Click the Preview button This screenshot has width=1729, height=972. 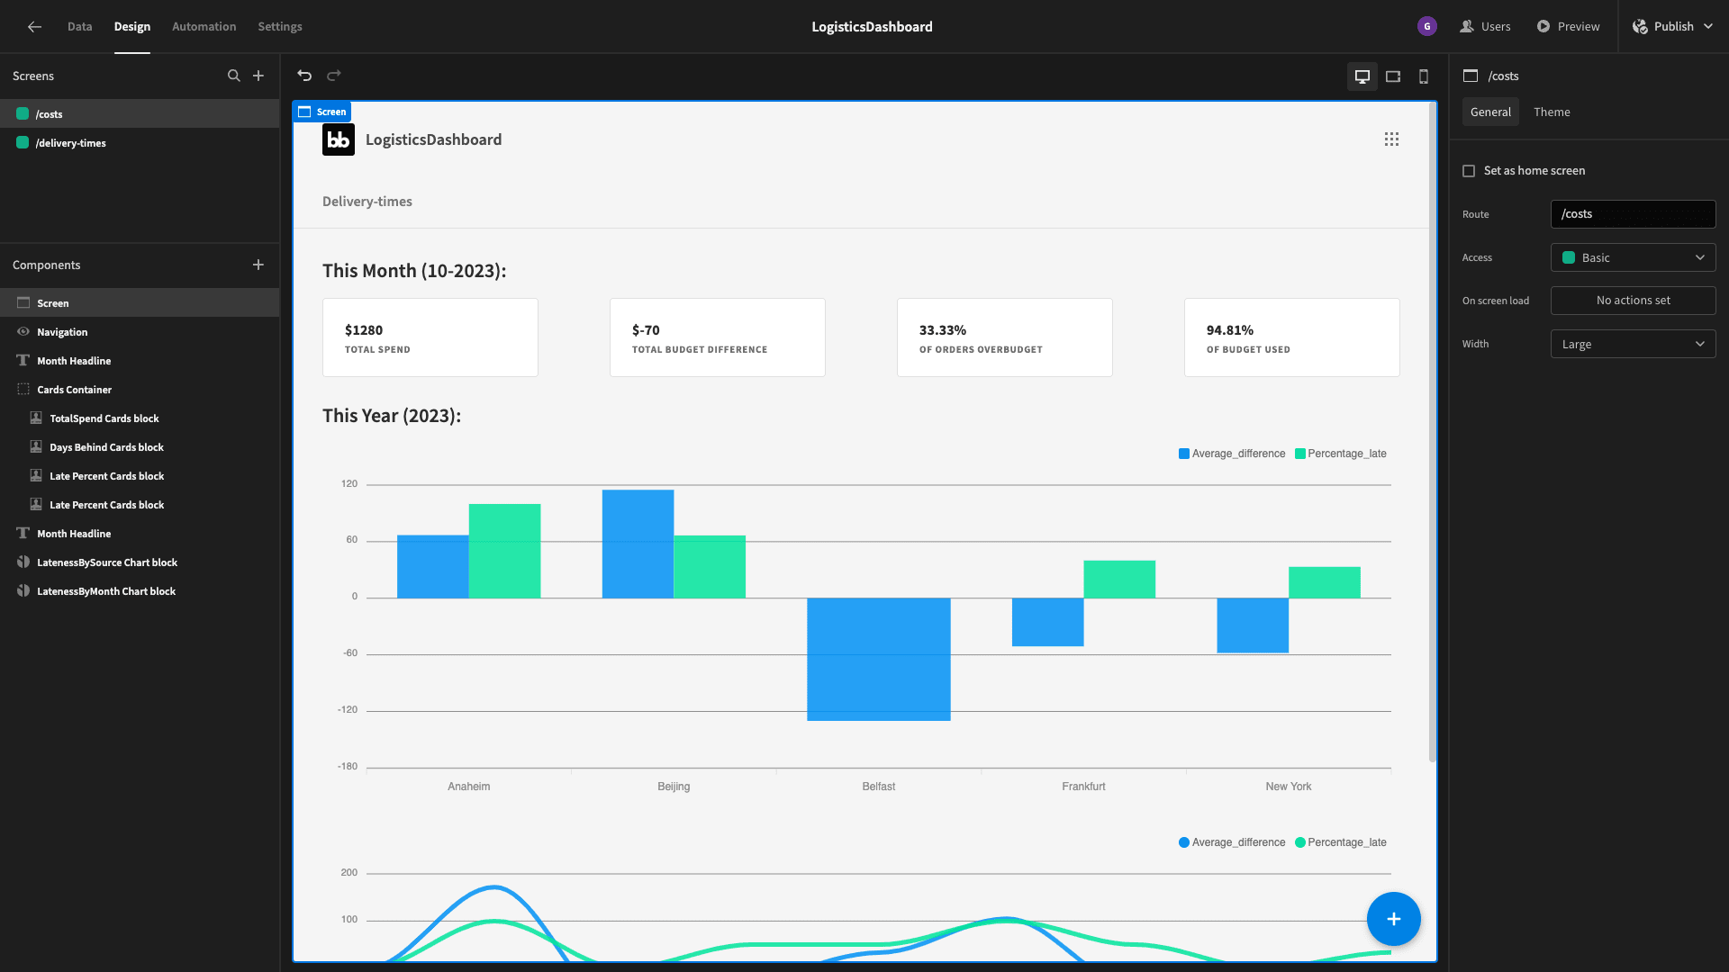(1568, 27)
